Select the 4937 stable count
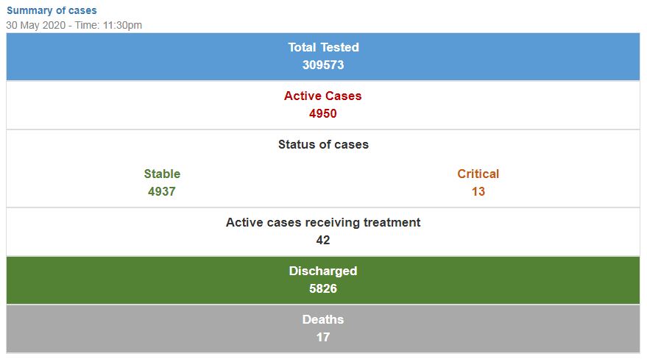 tap(162, 192)
